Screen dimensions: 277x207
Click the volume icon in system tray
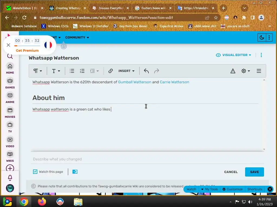[250, 202]
